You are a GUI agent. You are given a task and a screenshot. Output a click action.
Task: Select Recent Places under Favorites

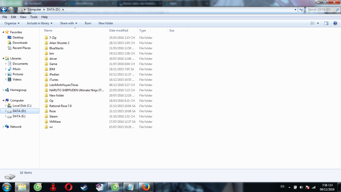click(x=22, y=48)
